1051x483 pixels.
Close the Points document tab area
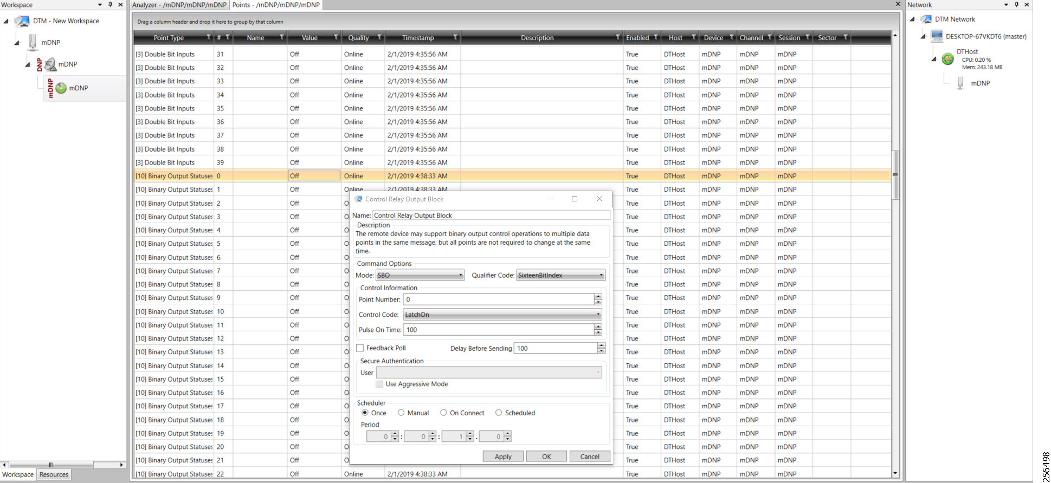click(x=898, y=4)
